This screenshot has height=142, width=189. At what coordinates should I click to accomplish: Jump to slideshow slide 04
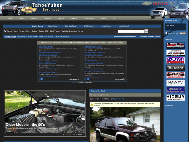point(74,134)
